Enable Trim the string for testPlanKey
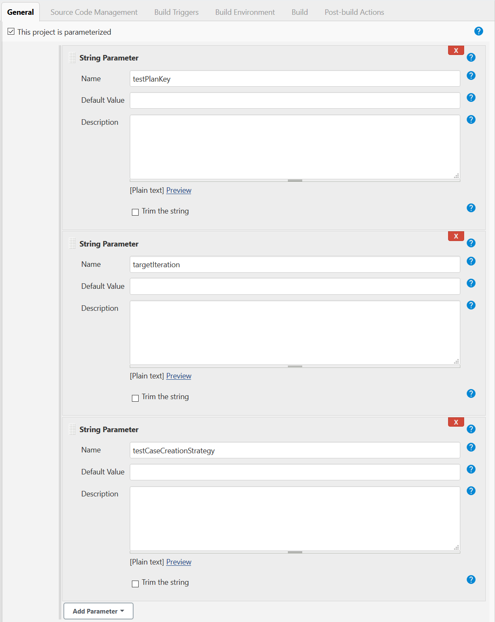This screenshot has width=495, height=622. point(135,212)
